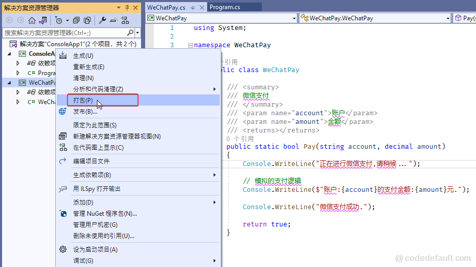Image resolution: width=476 pixels, height=267 pixels.
Task: Switch between solution and folder views icon
Action: pos(43,20)
